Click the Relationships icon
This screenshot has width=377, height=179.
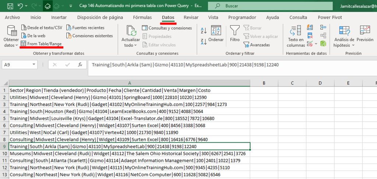(323, 36)
